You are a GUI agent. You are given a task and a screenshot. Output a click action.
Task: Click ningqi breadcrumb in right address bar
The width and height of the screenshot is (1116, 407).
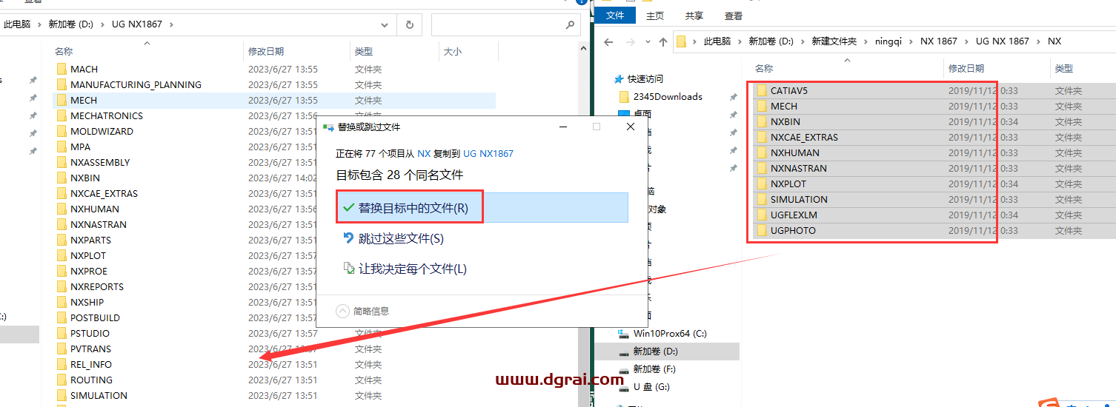tap(889, 41)
